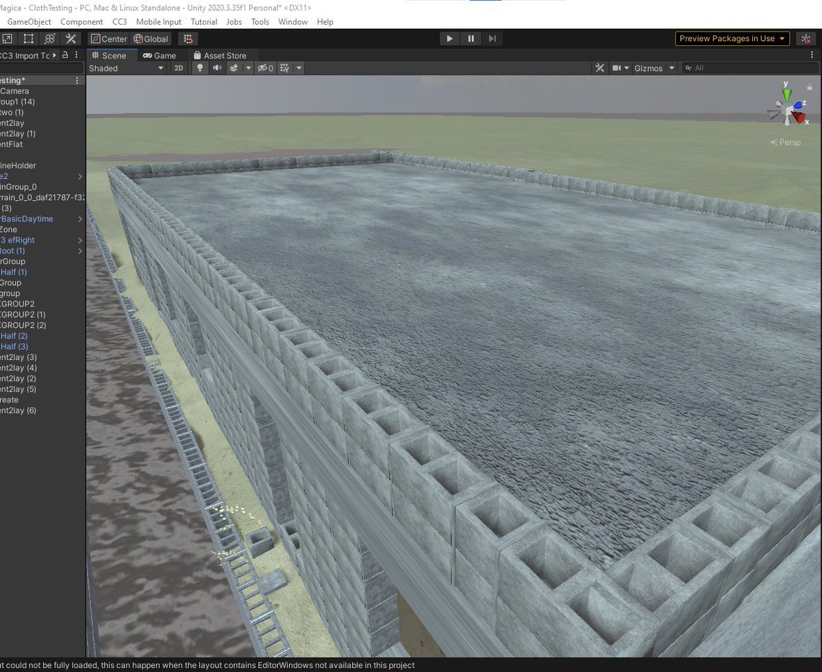Switch to the Game tab
Viewport: 822px width, 672px height.
click(x=160, y=56)
